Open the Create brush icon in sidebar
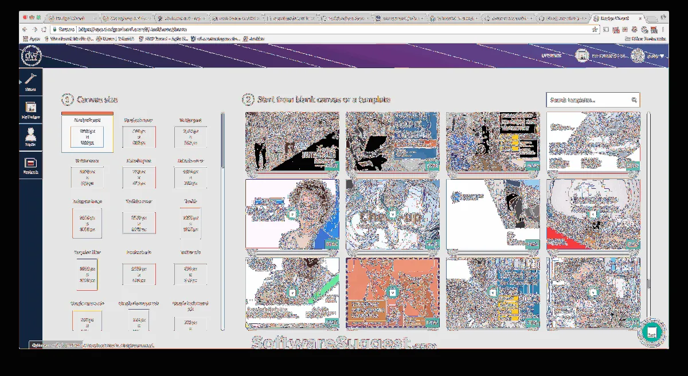The width and height of the screenshot is (688, 376). (30, 82)
